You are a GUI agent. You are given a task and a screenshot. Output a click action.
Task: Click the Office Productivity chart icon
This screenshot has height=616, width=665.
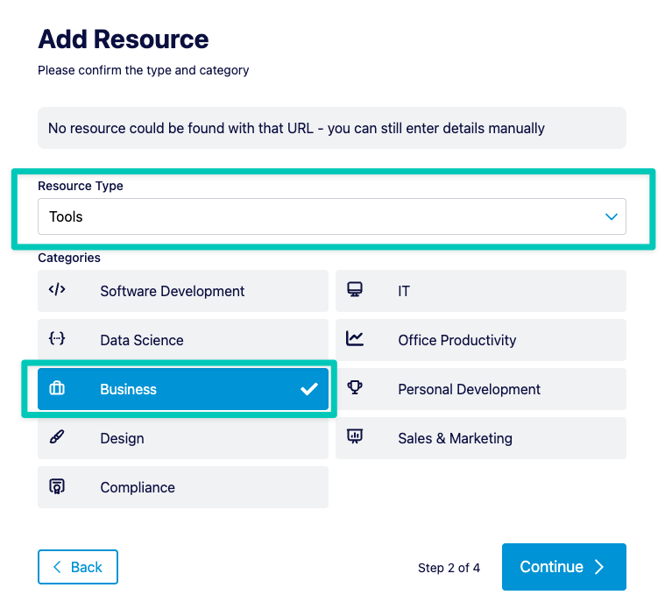click(x=355, y=338)
